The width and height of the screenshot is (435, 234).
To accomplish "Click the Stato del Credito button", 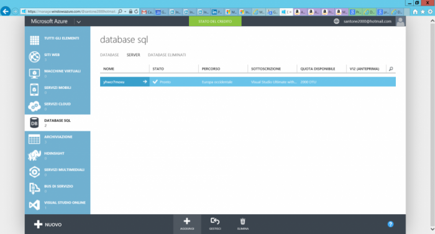I will (215, 21).
